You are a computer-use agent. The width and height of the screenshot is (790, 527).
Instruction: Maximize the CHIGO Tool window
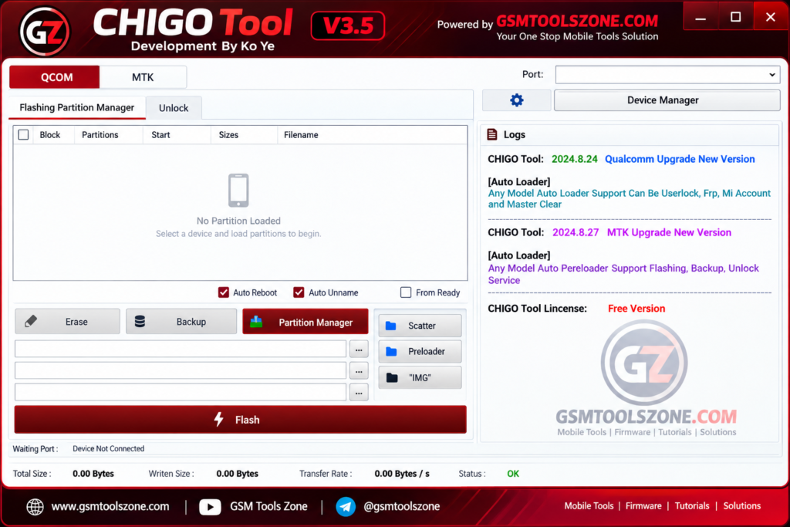[x=735, y=17]
